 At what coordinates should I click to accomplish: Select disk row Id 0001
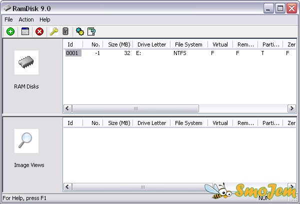tap(73, 53)
